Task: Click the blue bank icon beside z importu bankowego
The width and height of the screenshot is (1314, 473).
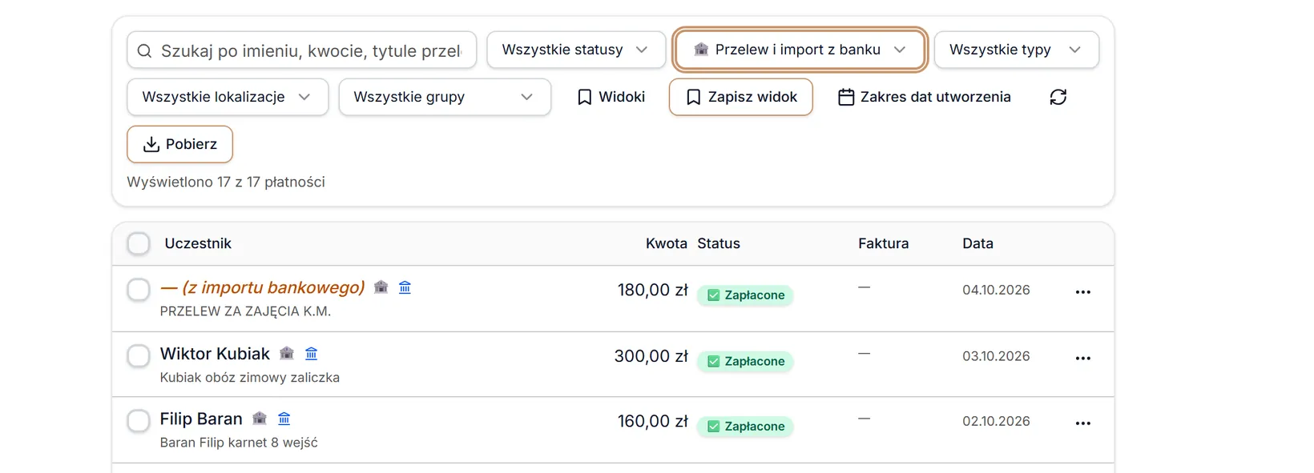Action: [405, 287]
